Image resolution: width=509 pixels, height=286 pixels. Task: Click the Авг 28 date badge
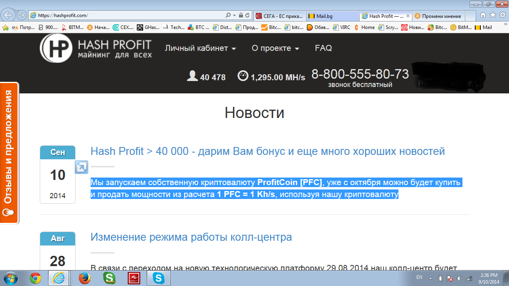click(58, 251)
